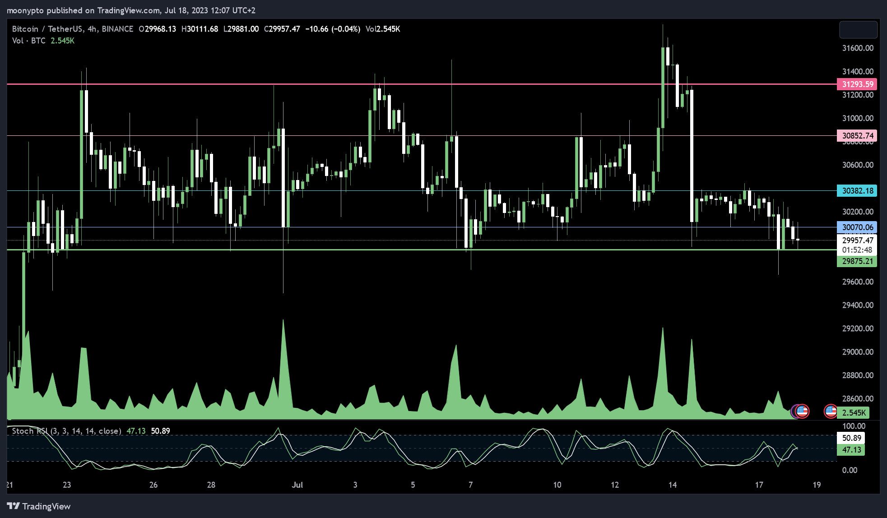This screenshot has width=887, height=518.
Task: Click the green 47.13 label on the oscillator axis
Action: 851,450
